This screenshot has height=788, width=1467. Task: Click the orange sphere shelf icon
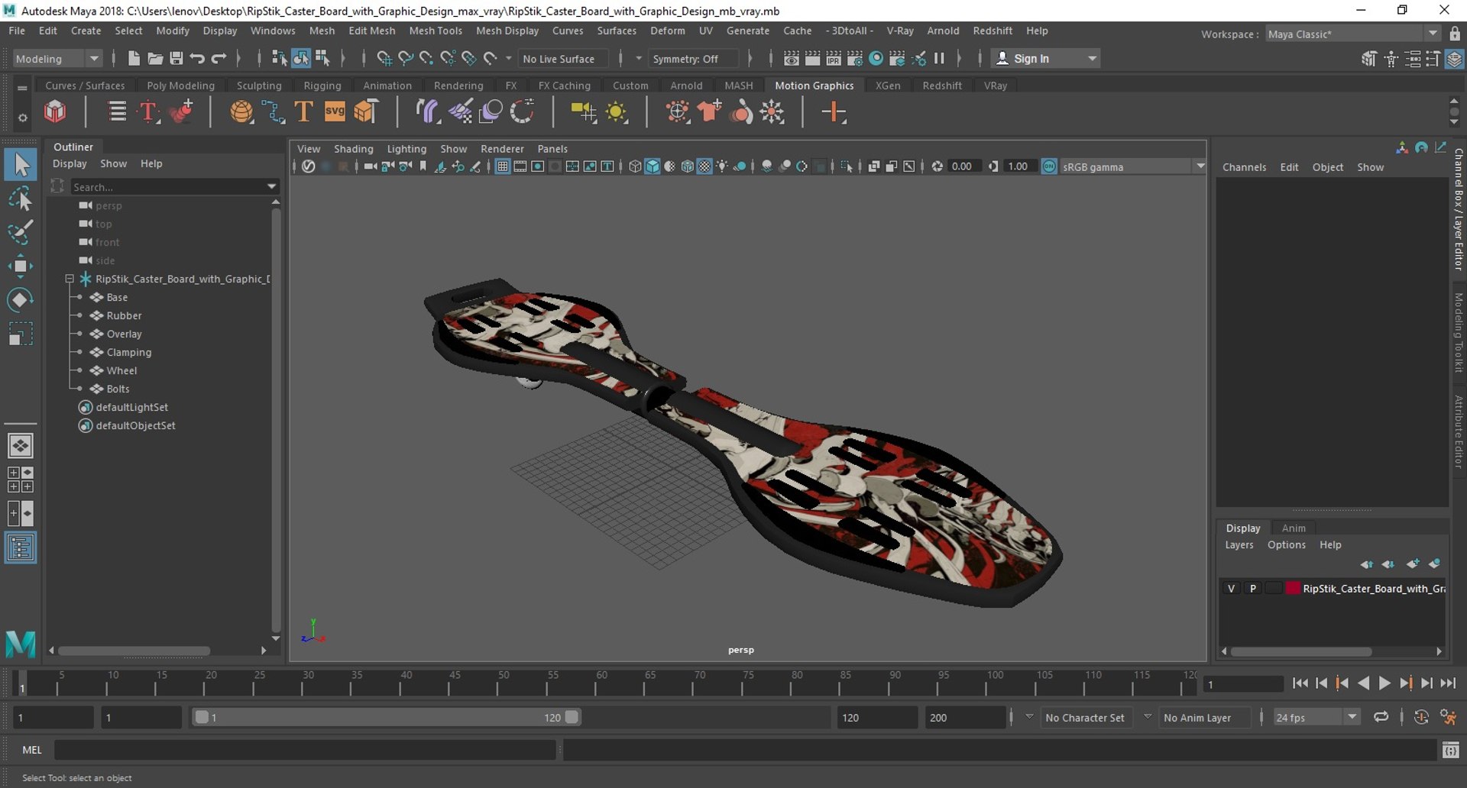coord(241,112)
